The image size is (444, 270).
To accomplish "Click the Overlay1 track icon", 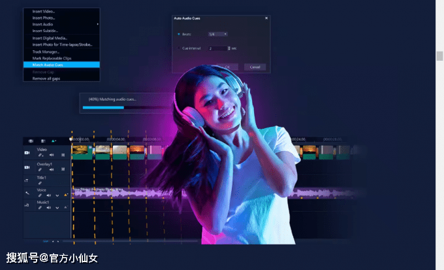I will (27, 167).
